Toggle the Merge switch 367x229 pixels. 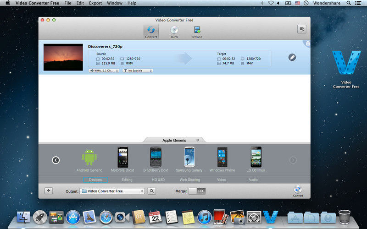pos(197,191)
